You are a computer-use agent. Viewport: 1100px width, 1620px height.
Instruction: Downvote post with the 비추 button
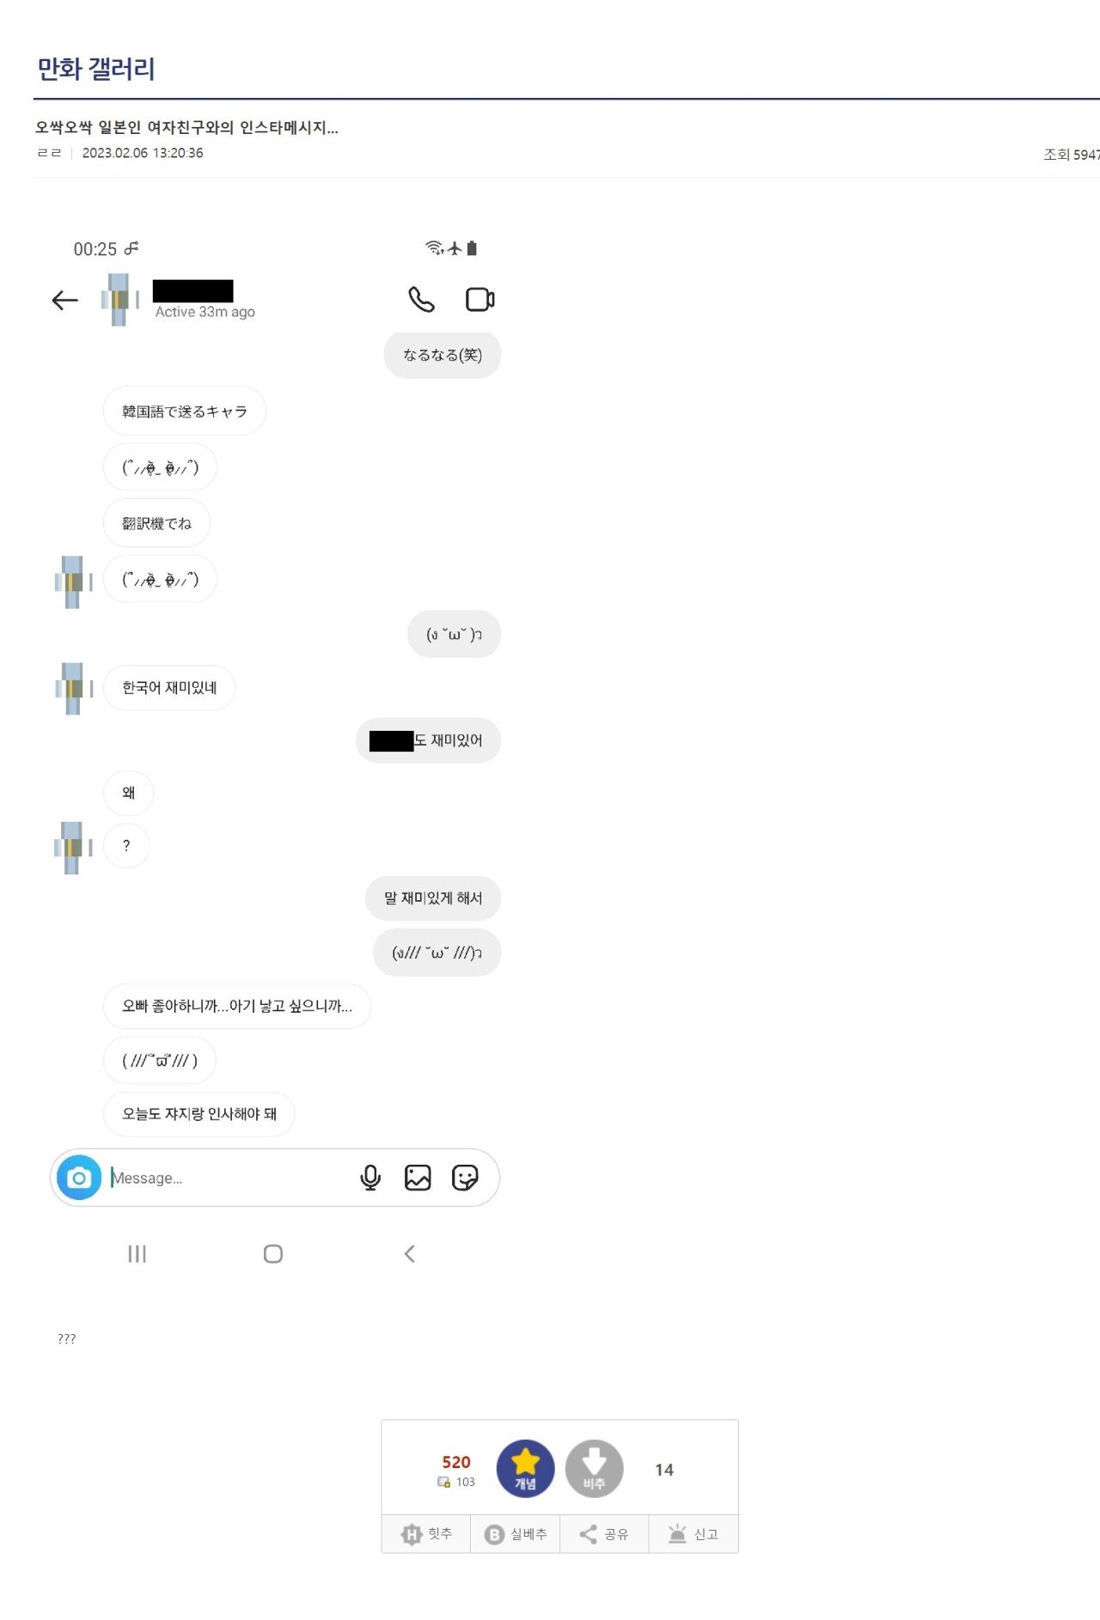[x=594, y=1469]
